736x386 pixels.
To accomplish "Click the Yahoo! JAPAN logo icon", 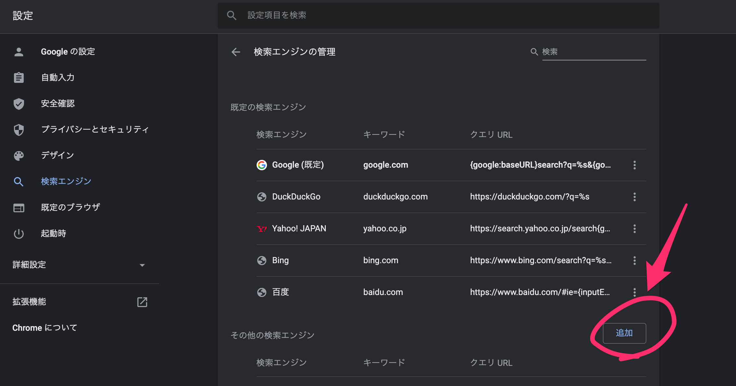I will pyautogui.click(x=262, y=229).
